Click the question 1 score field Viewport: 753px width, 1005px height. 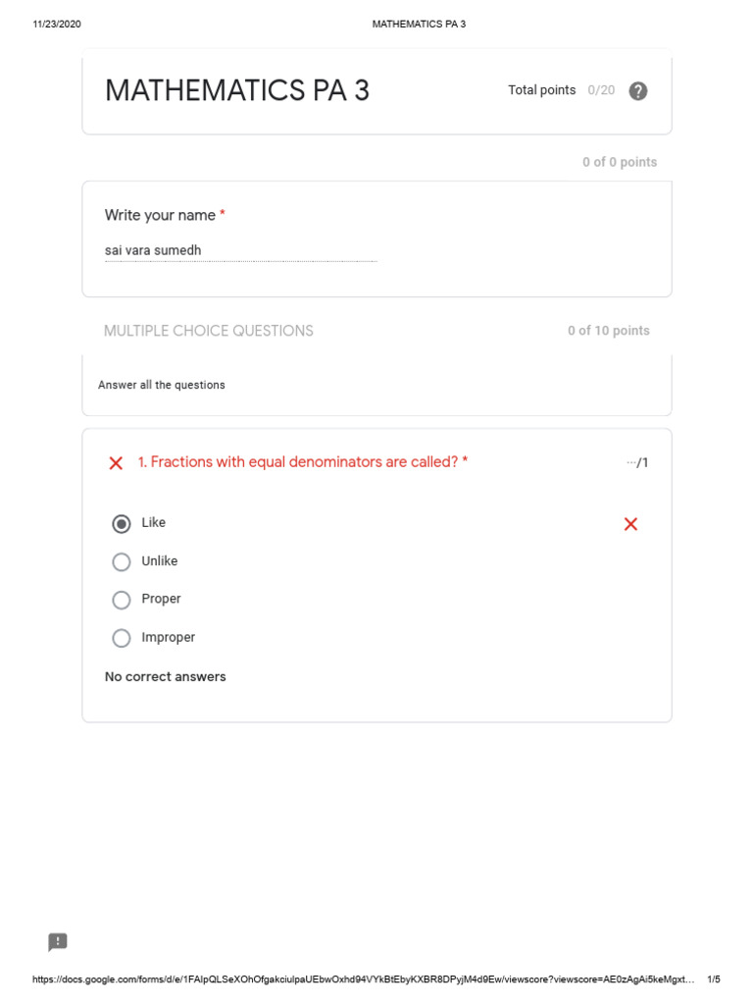pyautogui.click(x=637, y=462)
